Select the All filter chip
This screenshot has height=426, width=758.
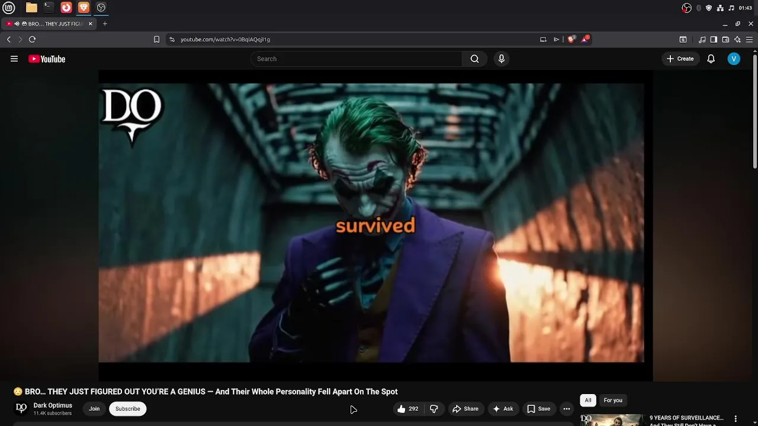588,401
